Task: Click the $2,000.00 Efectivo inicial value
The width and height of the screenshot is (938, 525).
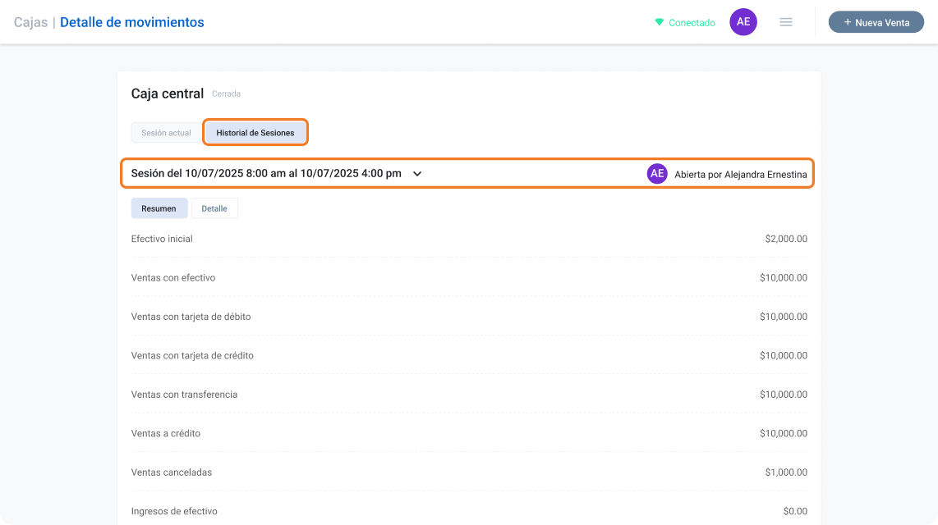Action: [x=786, y=239]
